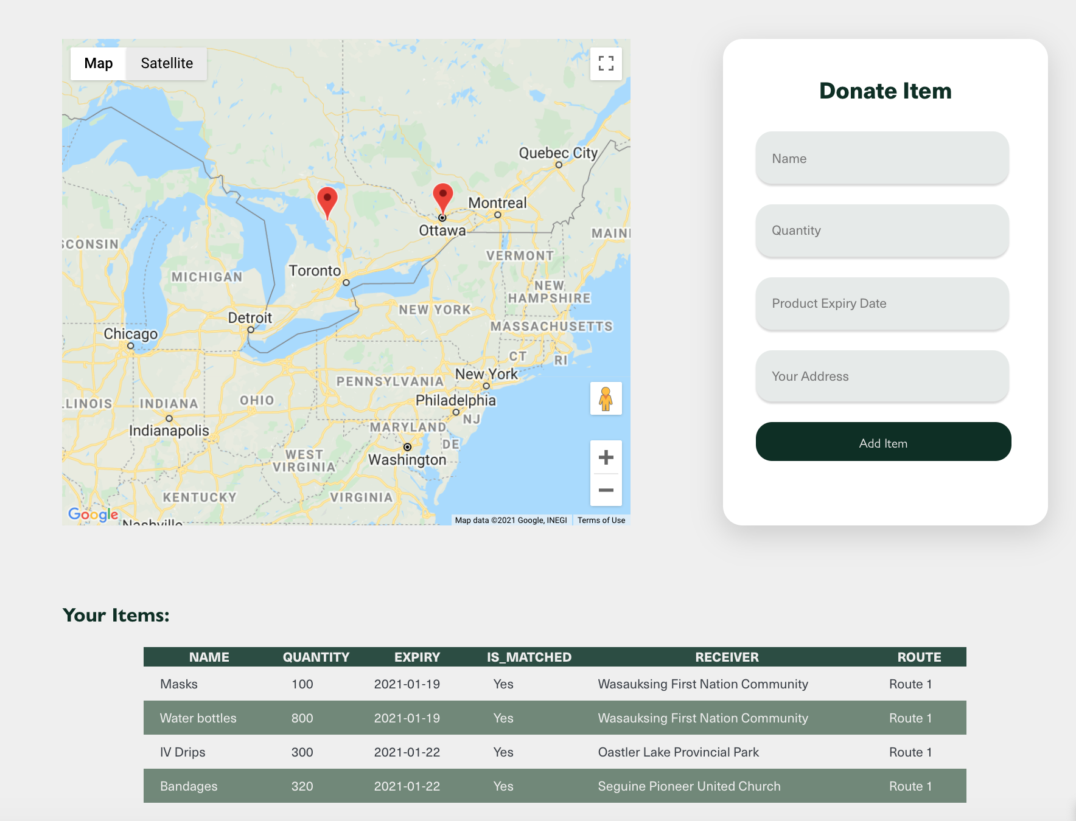Click the Quebec City label on map
The height and width of the screenshot is (821, 1076).
click(558, 153)
